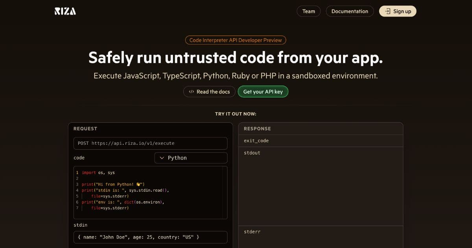Click the 'print("stdin is: "' code line
The image size is (472, 248).
[x=125, y=190]
